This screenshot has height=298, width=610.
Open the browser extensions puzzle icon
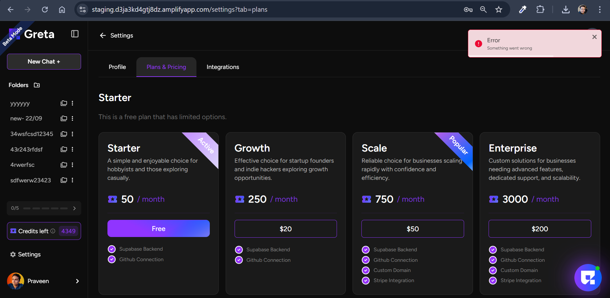pos(540,10)
